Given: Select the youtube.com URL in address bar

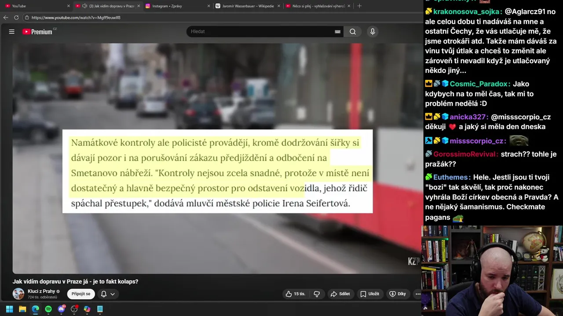Looking at the screenshot, I should [76, 18].
